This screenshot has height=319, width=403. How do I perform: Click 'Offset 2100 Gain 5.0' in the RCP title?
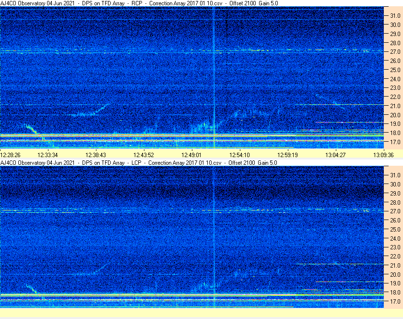(x=254, y=3)
